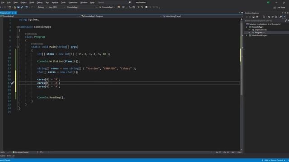Open the Window menu
289x162 pixels.
click(84, 3)
